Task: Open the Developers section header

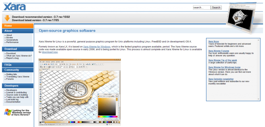Action: pos(18,86)
